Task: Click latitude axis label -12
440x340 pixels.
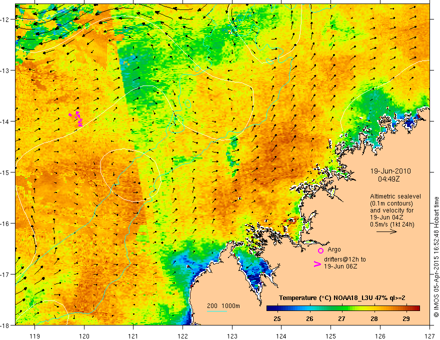Action: pos(5,19)
